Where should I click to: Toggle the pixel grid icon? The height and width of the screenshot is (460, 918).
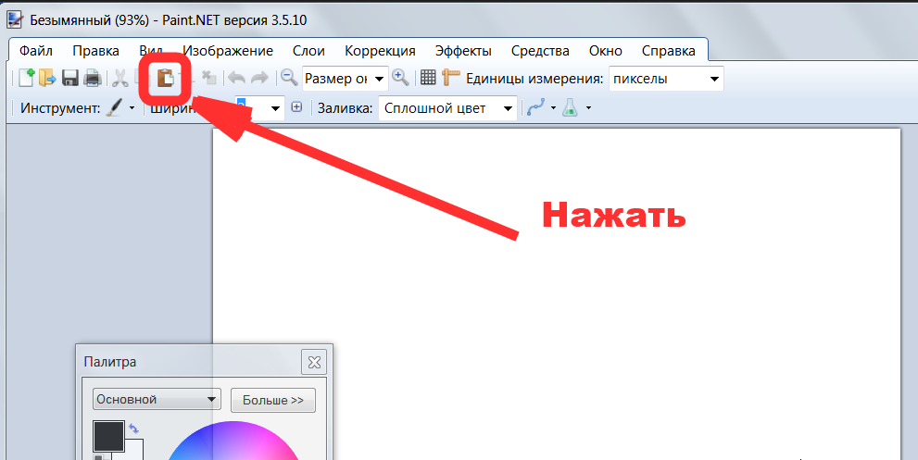coord(428,77)
